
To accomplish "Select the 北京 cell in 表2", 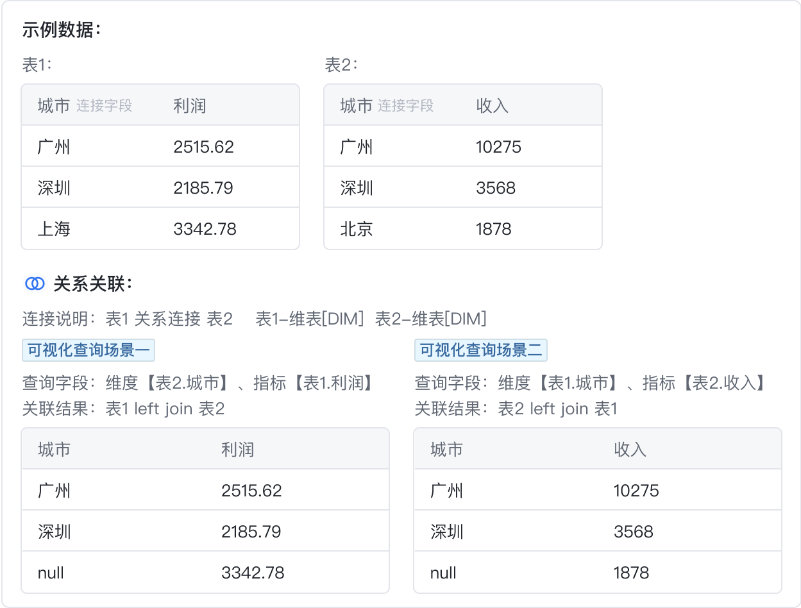I will tap(357, 229).
